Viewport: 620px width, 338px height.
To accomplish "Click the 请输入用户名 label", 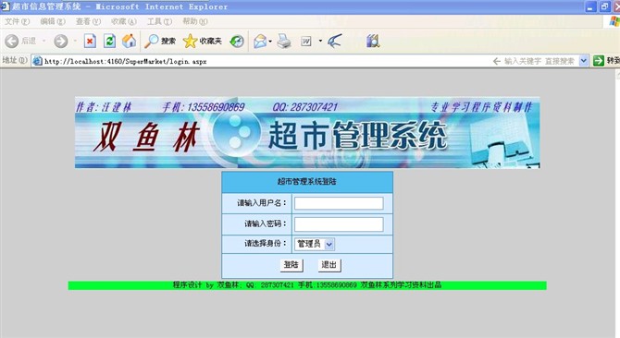I will coord(261,203).
